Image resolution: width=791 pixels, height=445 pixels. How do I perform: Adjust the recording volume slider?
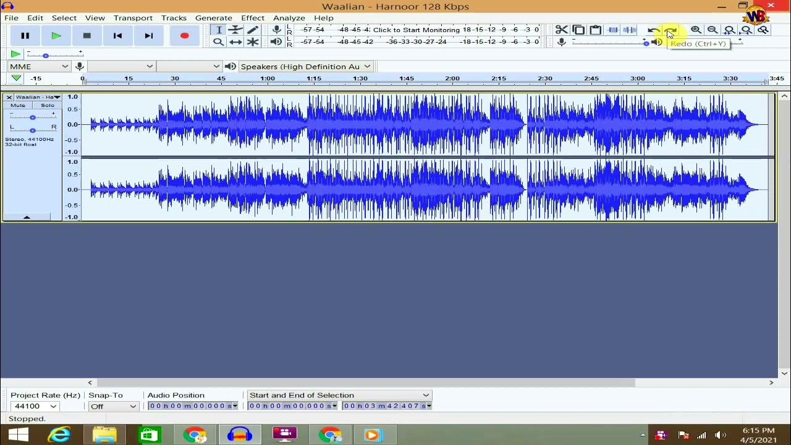(x=611, y=42)
